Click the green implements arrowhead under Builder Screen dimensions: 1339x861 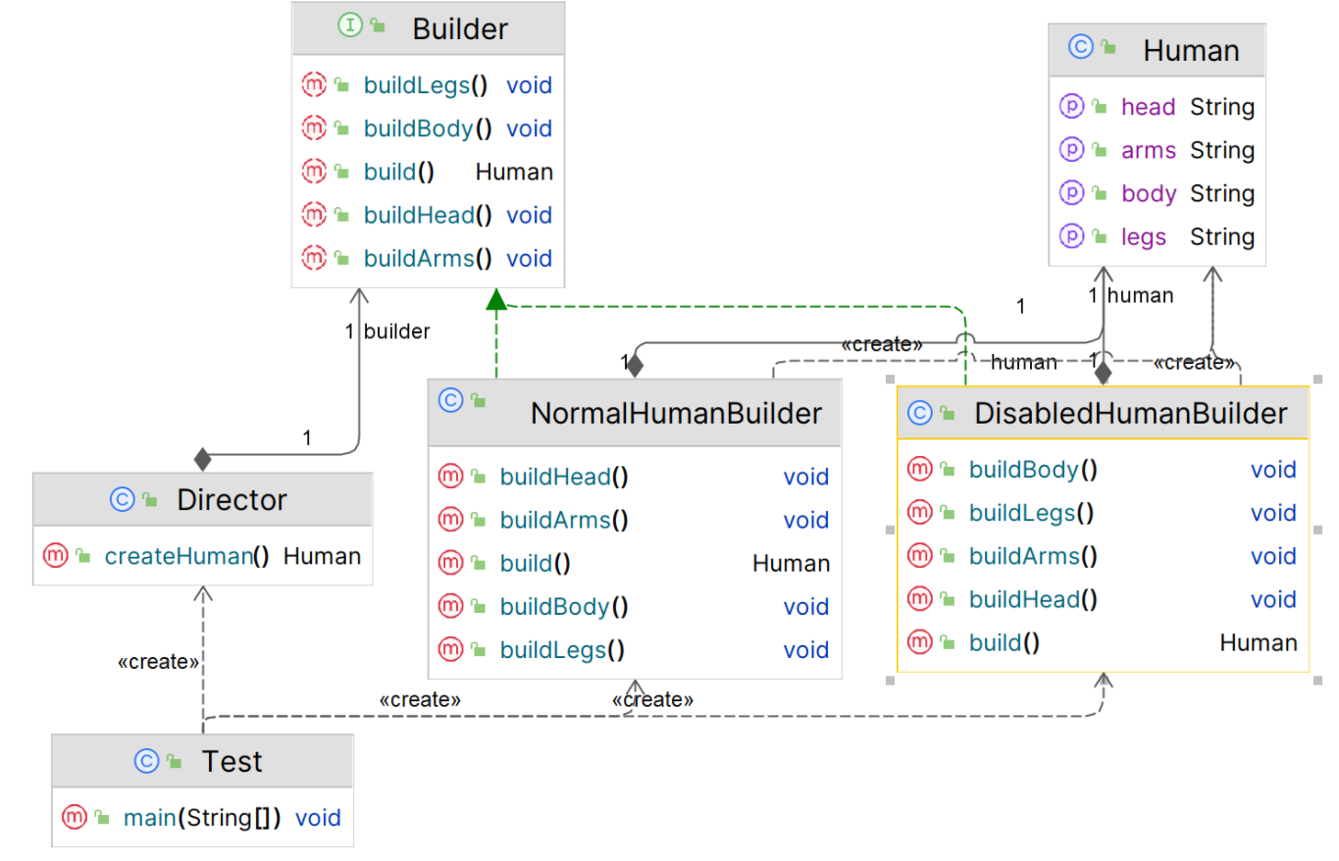496,298
